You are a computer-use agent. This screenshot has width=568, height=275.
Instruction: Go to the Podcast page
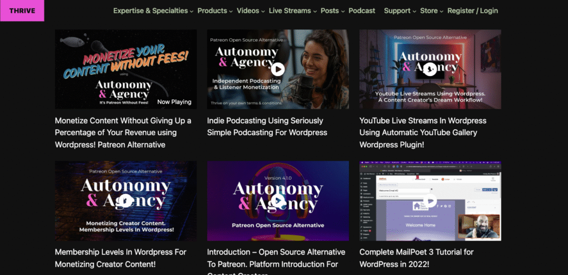[362, 11]
